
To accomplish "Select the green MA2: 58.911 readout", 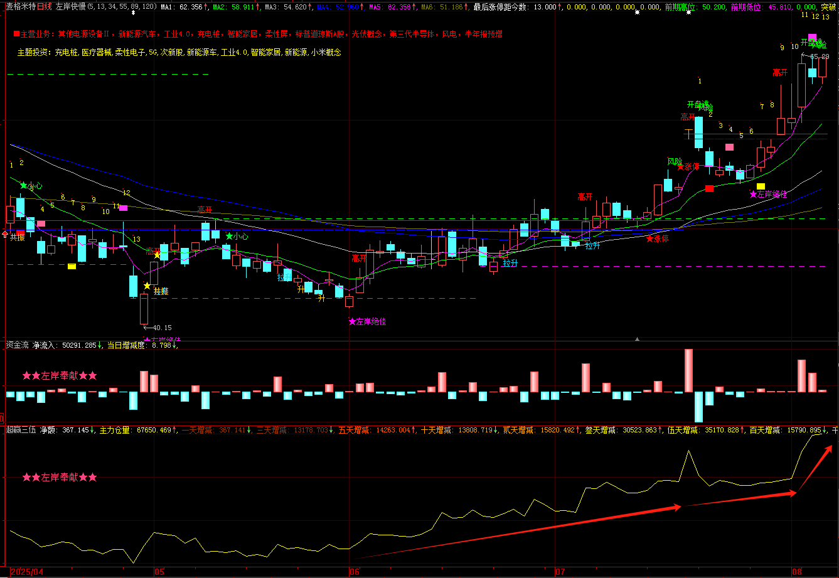I will point(237,7).
